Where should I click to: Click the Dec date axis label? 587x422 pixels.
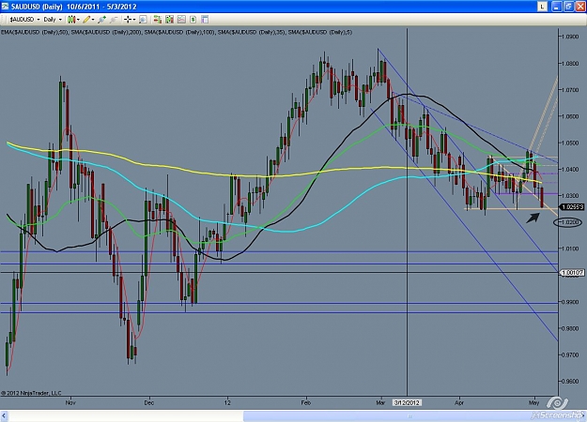149,402
